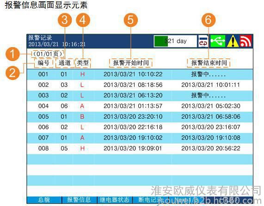Screen dimensions: 264x206
Task: Switch to the 报警信息 tab
Action: pos(79,200)
